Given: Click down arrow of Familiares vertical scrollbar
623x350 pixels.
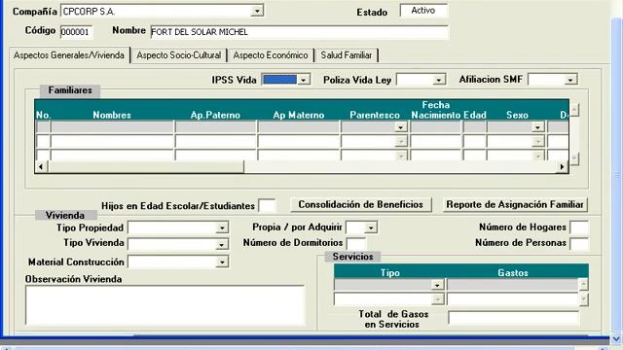Looking at the screenshot, I should 574,158.
